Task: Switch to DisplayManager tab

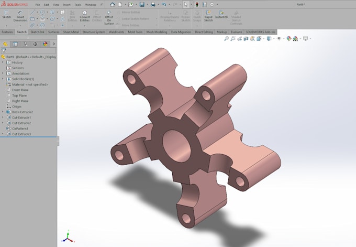Action: (x=45, y=44)
